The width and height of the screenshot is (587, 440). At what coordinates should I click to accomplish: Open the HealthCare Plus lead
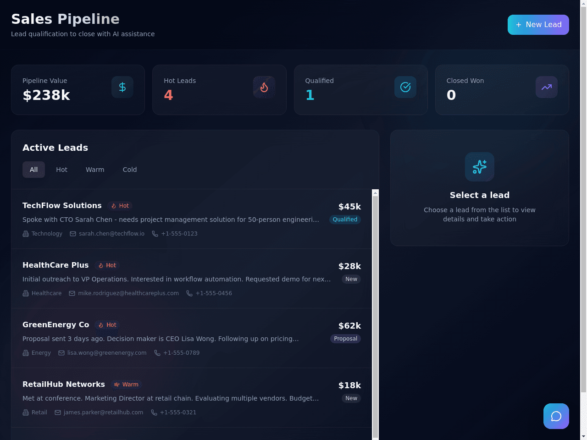point(192,279)
